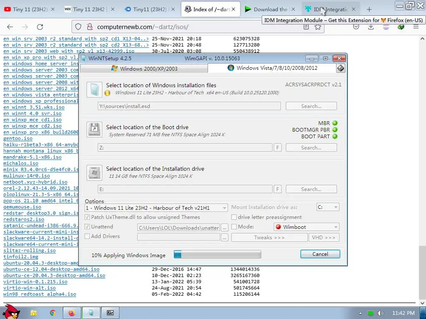Click the volume speaker tray icon

(x=381, y=313)
